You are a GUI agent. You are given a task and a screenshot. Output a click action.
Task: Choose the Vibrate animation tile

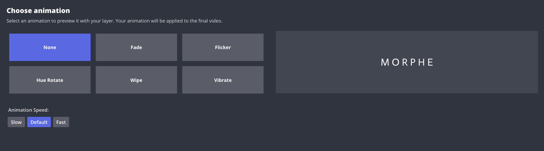pyautogui.click(x=223, y=80)
